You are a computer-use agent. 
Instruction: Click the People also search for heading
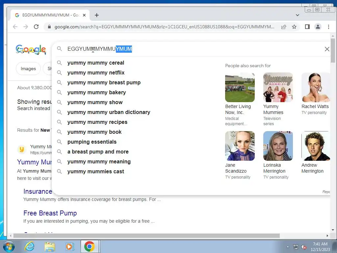point(248,66)
